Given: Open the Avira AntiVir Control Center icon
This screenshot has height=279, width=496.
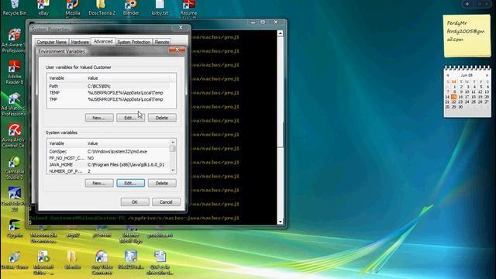Looking at the screenshot, I should [14, 136].
